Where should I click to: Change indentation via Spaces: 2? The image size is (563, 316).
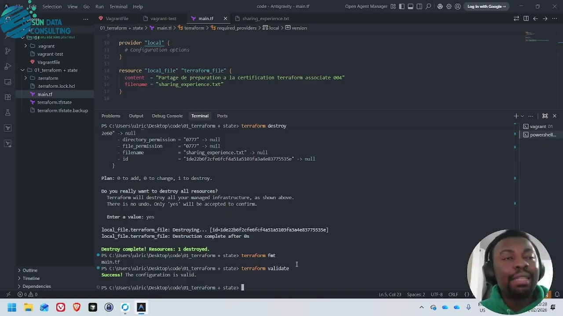pos(416,294)
